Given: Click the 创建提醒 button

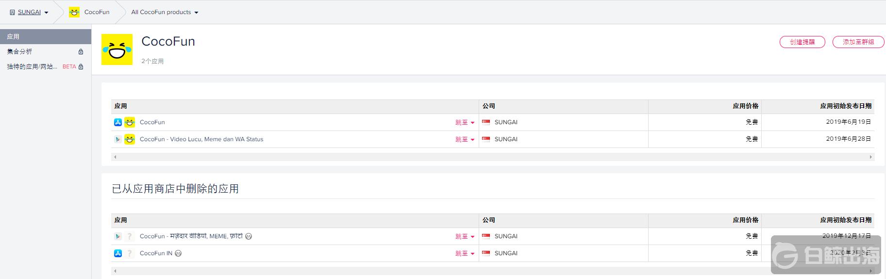Looking at the screenshot, I should click(x=802, y=42).
